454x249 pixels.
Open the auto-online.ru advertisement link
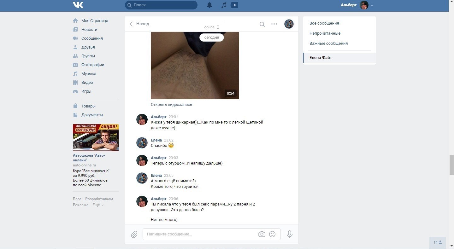pyautogui.click(x=84, y=165)
